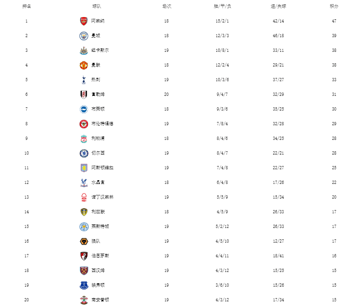This screenshot has width=361, height=305.
Task: Click the 排名 column header
Action: pos(27,6)
